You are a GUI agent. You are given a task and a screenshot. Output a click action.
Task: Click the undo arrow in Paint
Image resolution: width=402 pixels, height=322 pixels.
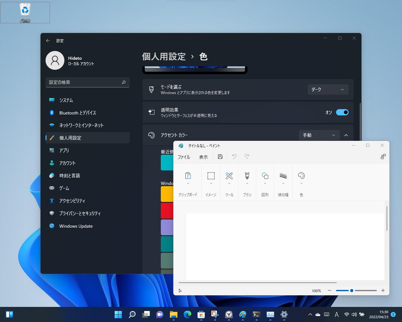point(234,157)
